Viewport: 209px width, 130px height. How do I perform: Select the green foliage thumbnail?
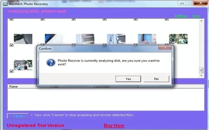pyautogui.click(x=178, y=39)
